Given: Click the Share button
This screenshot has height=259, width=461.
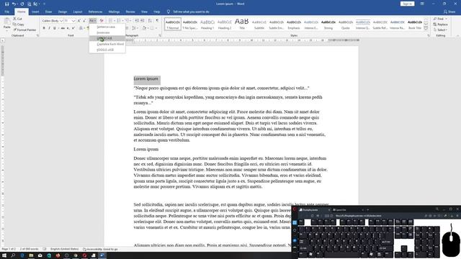Looking at the screenshot, I should 449,12.
